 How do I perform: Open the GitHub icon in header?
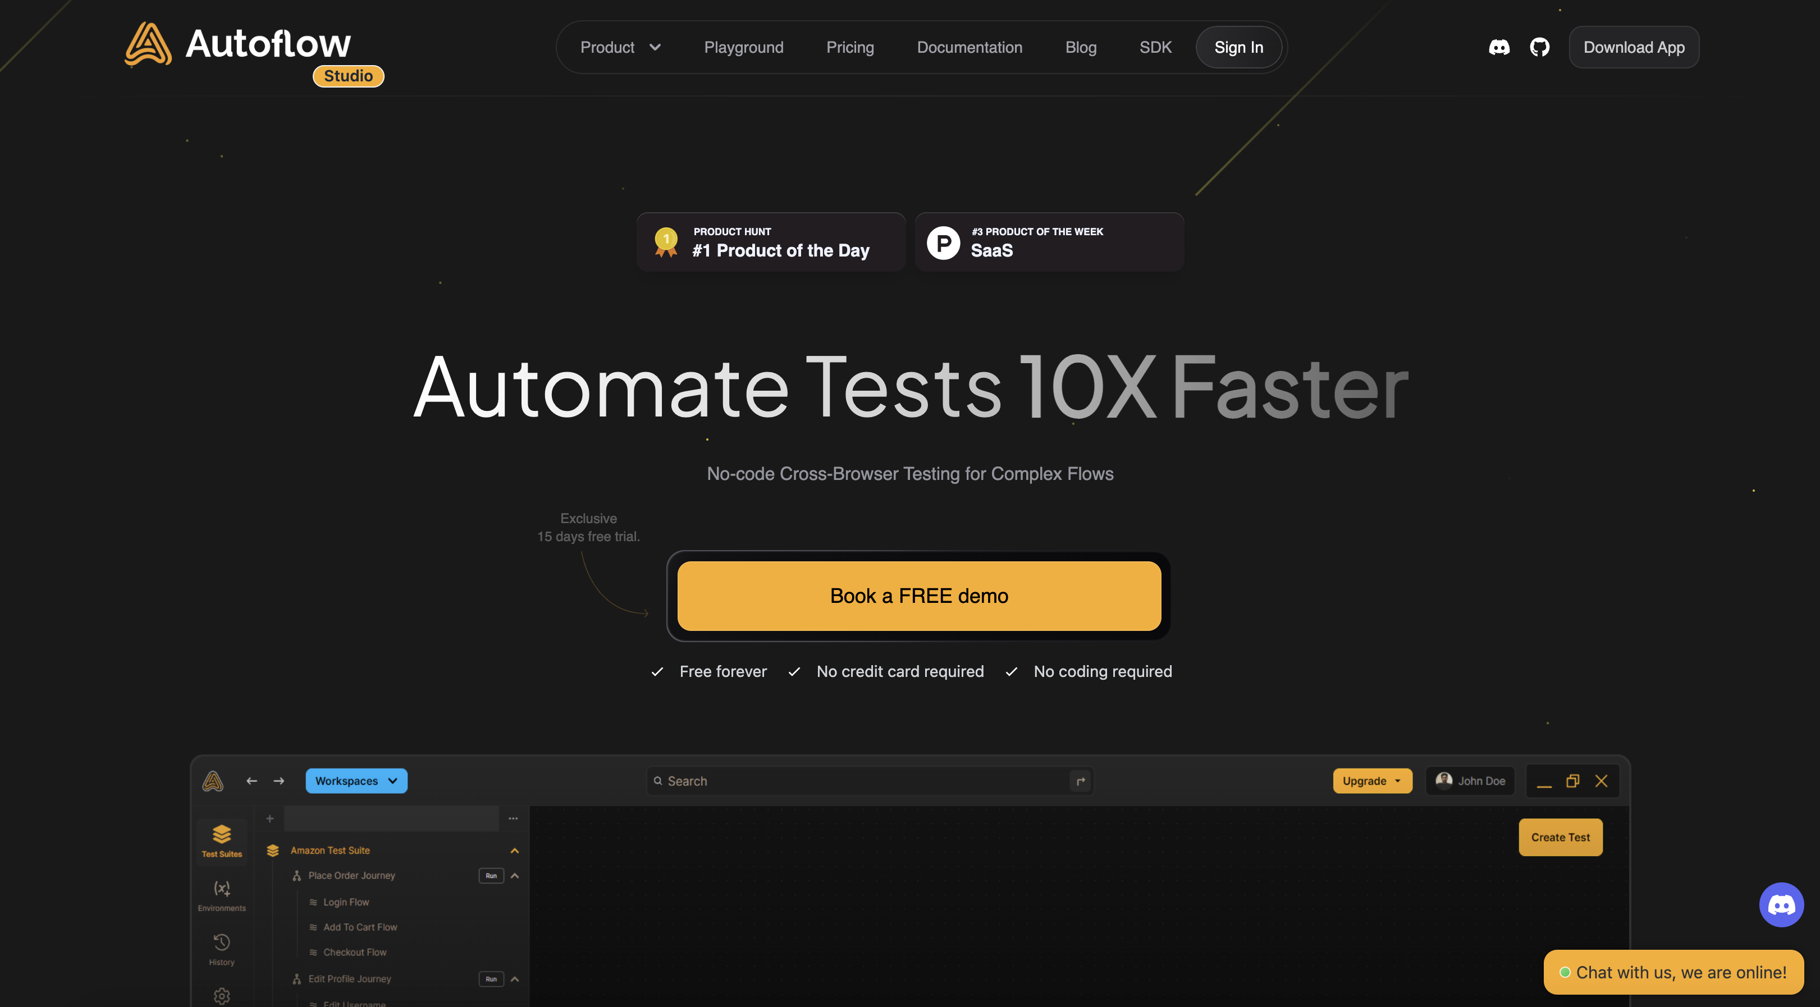(x=1539, y=47)
